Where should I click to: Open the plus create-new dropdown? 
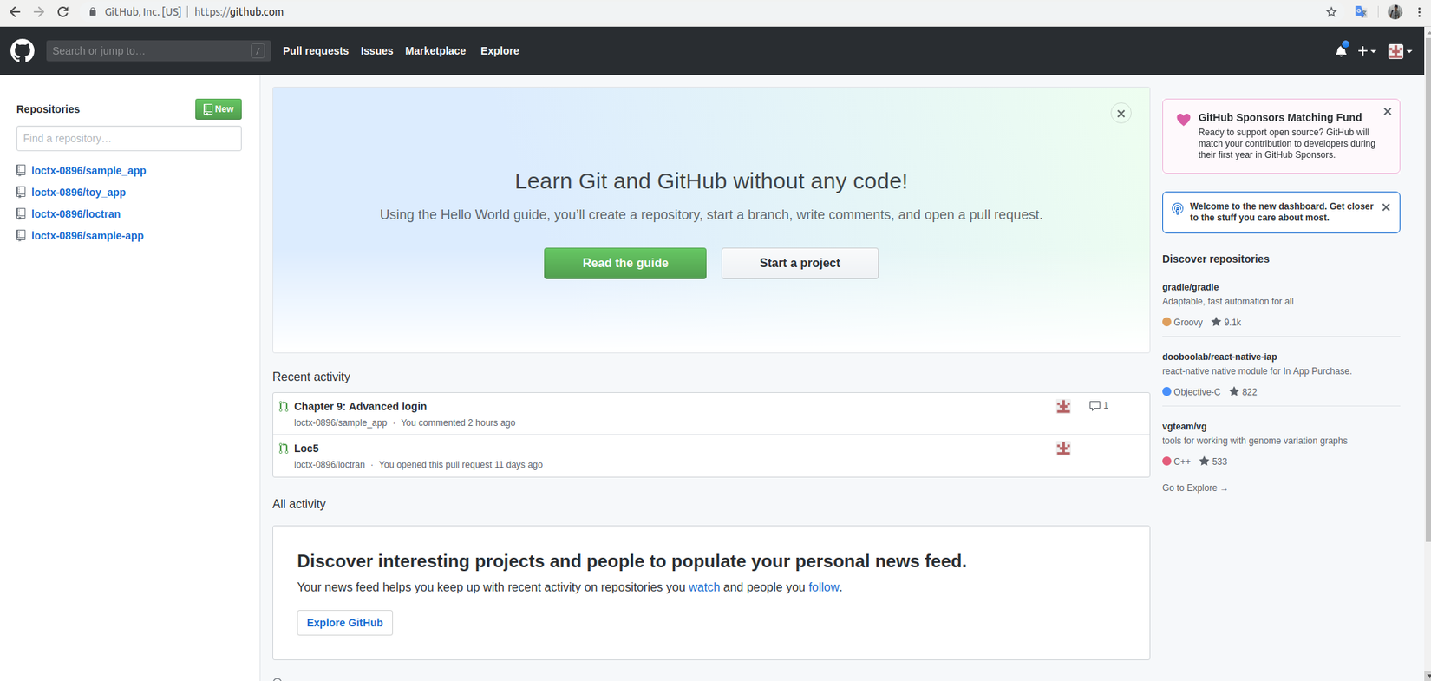click(x=1367, y=51)
